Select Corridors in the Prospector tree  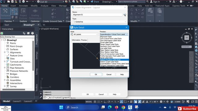point(15,77)
